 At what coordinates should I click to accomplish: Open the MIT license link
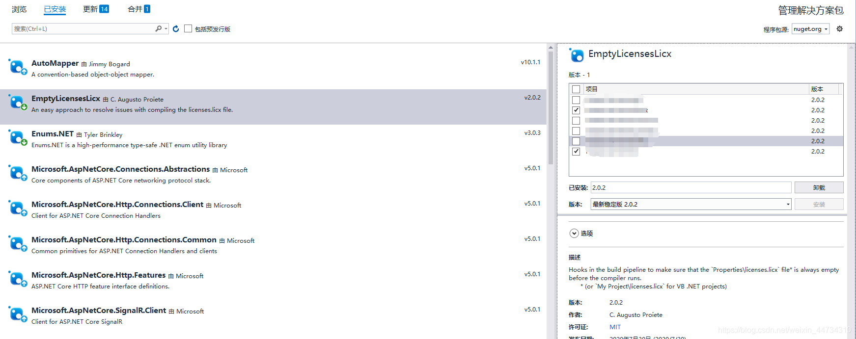tap(615, 327)
